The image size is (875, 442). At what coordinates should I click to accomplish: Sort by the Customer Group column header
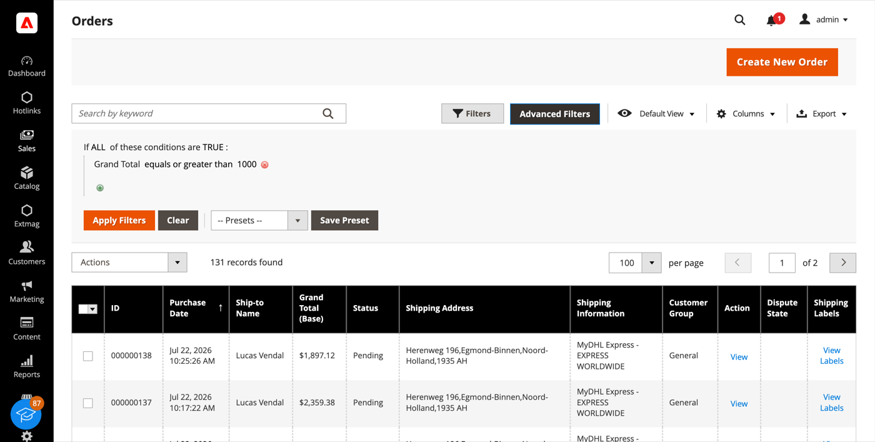click(x=690, y=309)
